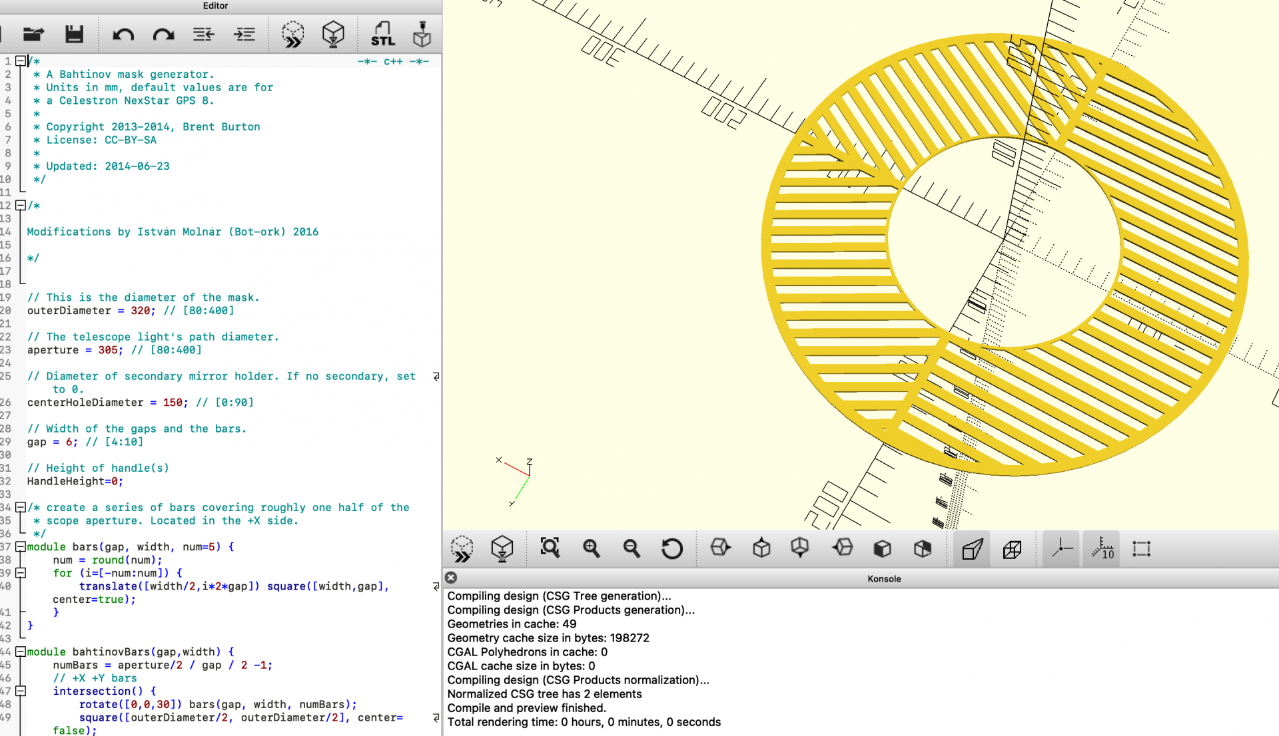Screen dimensions: 1279x736
Task: Preview the design from the editor toolbar
Action: coord(292,34)
